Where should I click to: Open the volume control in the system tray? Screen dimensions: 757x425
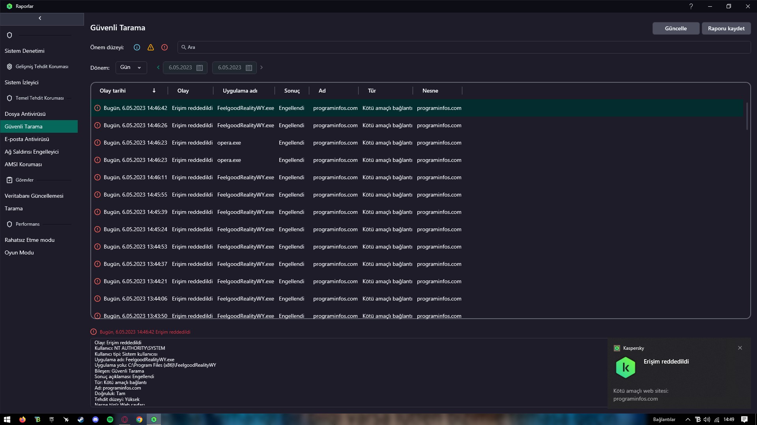[x=707, y=419]
